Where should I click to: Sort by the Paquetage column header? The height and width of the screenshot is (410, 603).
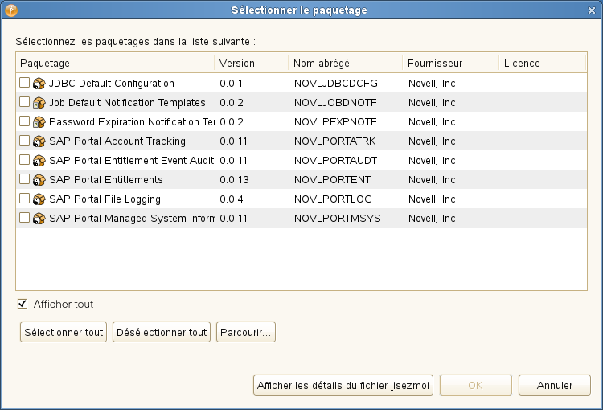(114, 63)
